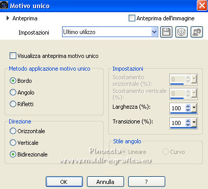
Task: Open the Scostamento orizzontale slider popup arrow
Action: (194, 79)
